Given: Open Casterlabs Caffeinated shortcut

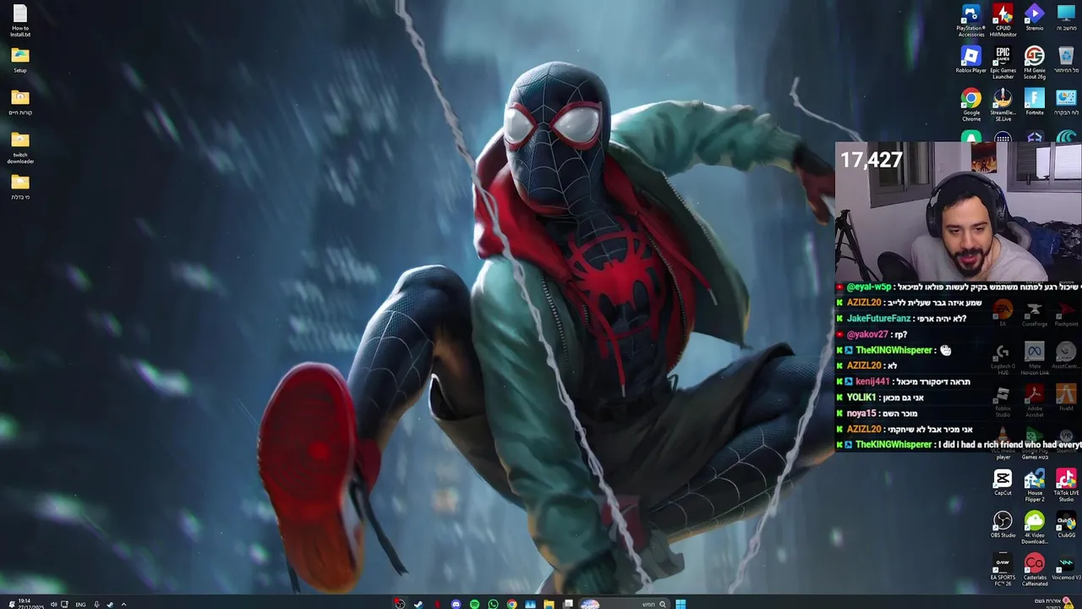Looking at the screenshot, I should [1035, 570].
